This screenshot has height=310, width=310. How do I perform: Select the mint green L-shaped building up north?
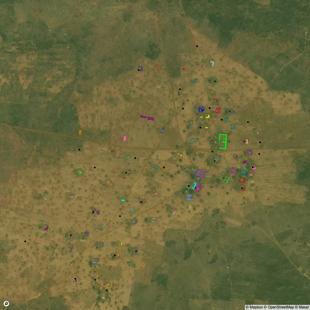click(213, 63)
